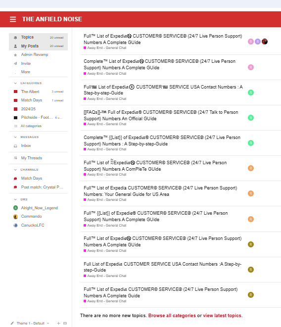The height and width of the screenshot is (327, 281).
Task: Click the Inbox envelope icon
Action: point(15,146)
